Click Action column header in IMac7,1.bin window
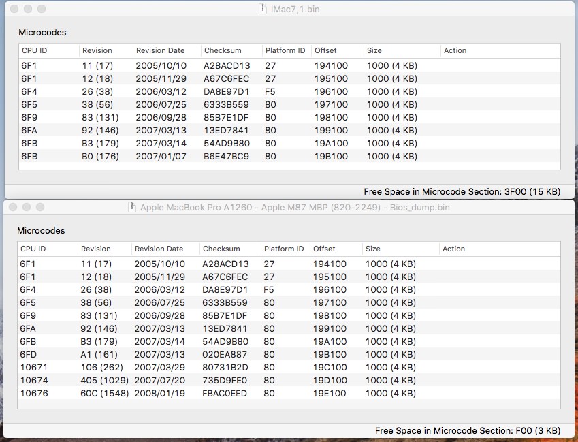The width and height of the screenshot is (578, 442). (x=500, y=50)
